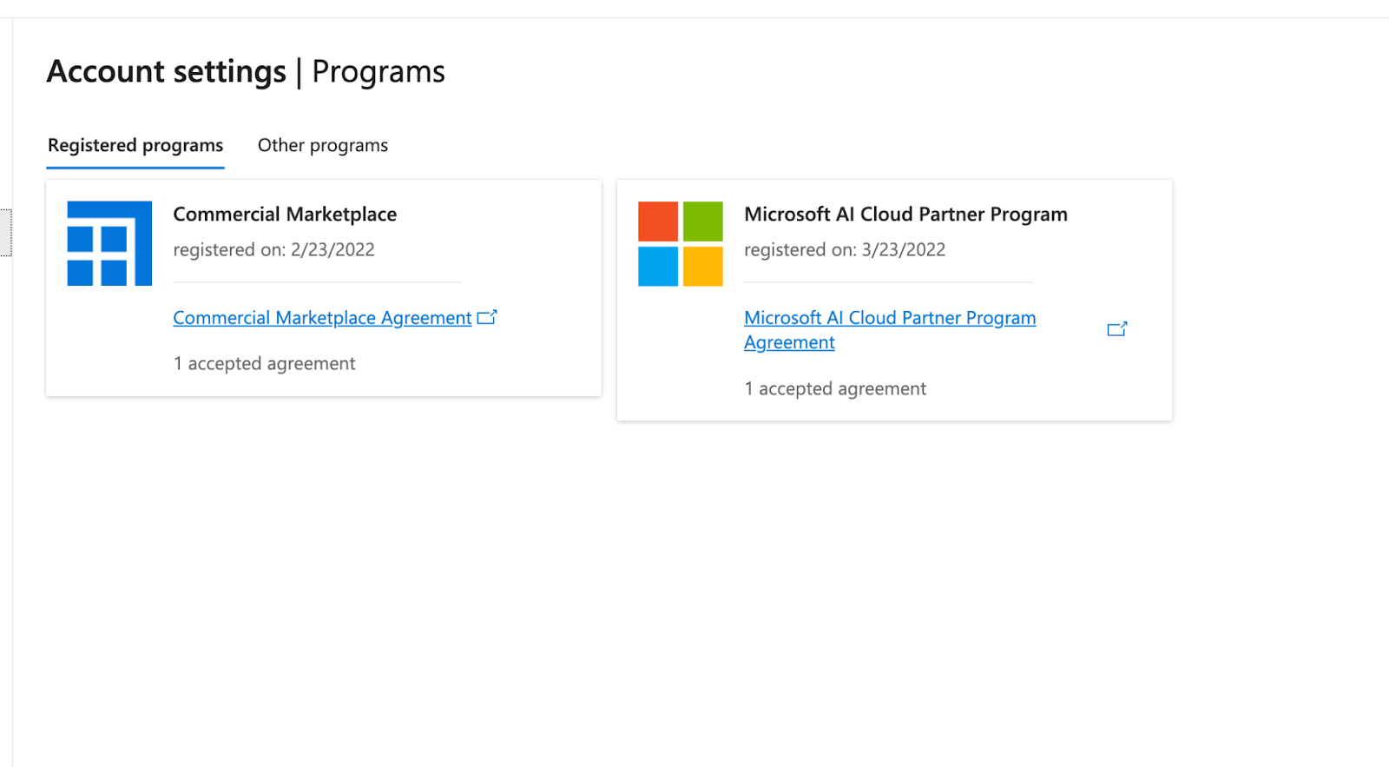Click the Account settings | Programs heading
The image size is (1389, 767).
tap(246, 71)
